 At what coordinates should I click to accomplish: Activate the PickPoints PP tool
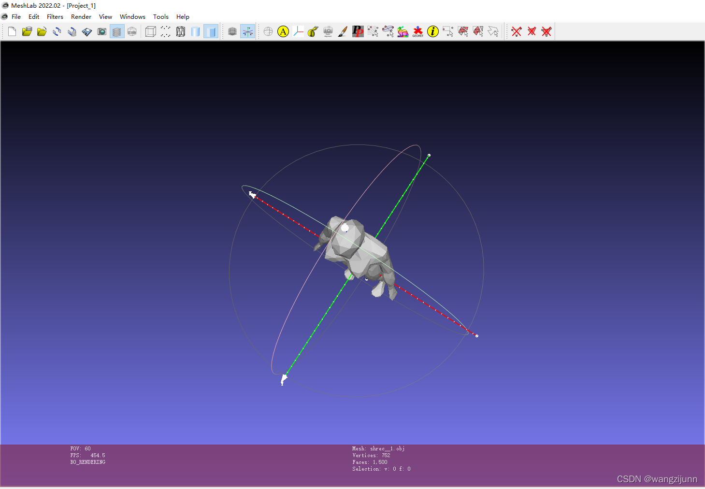pos(358,31)
